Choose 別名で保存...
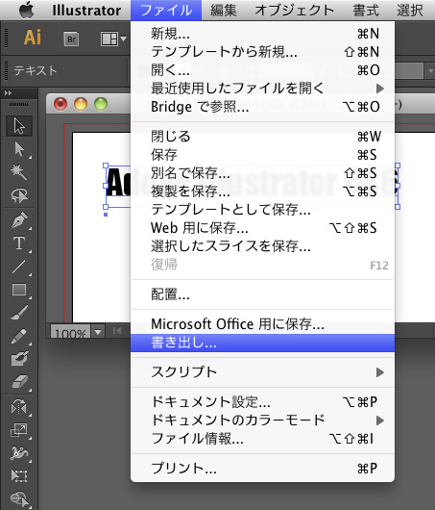The image size is (435, 510). [262, 172]
